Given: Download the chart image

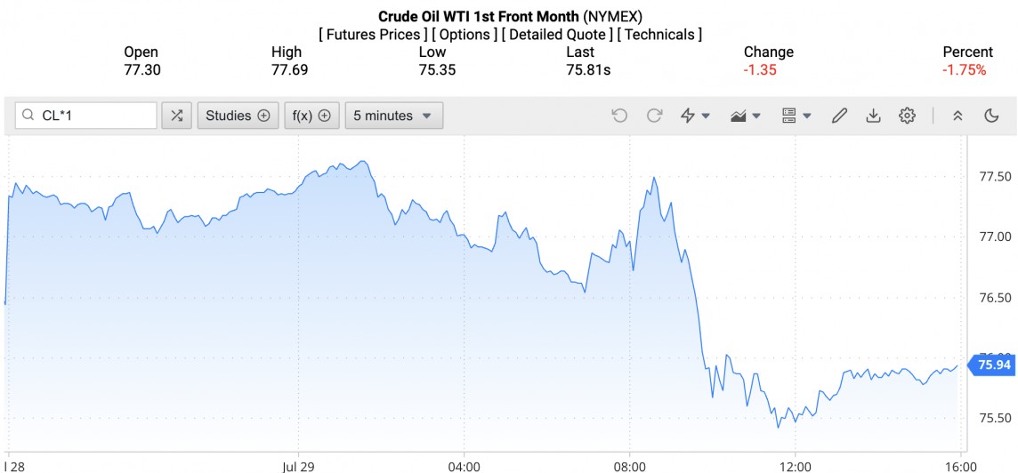Looking at the screenshot, I should (873, 116).
